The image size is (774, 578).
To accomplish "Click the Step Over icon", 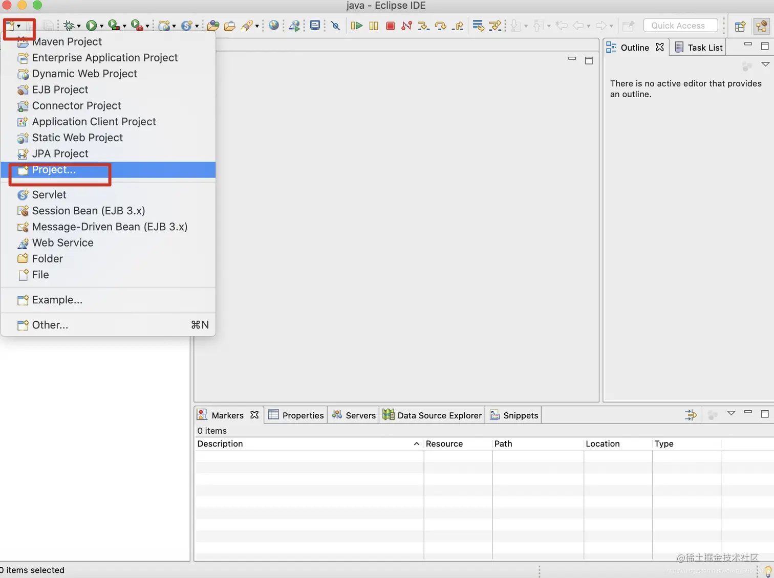I will point(440,26).
